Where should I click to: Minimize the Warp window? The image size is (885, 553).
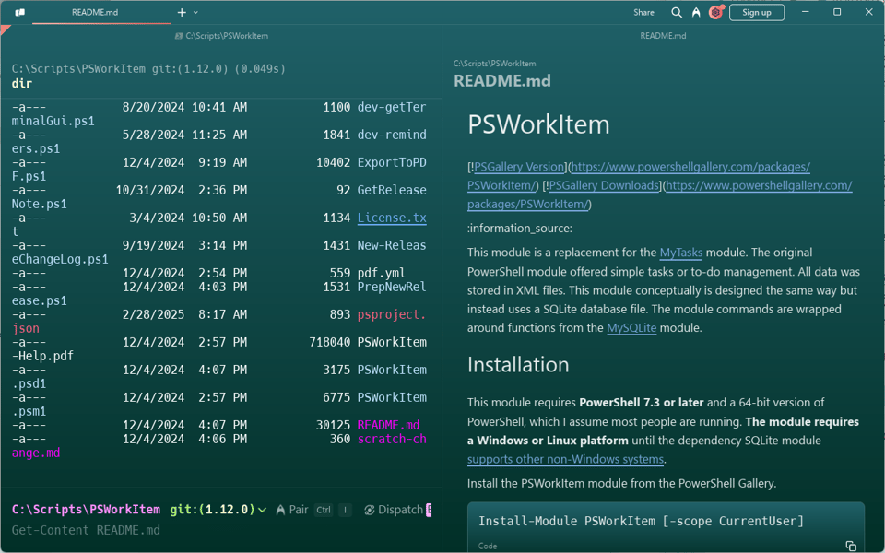point(806,12)
